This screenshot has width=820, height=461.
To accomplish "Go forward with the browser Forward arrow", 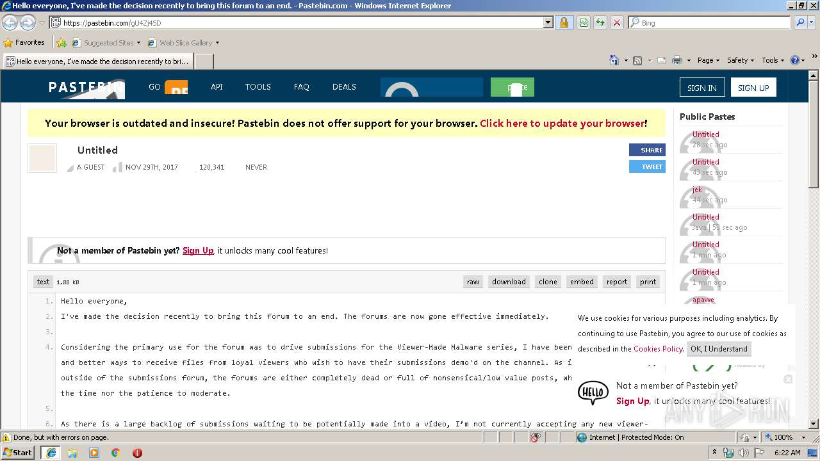I will [28, 23].
